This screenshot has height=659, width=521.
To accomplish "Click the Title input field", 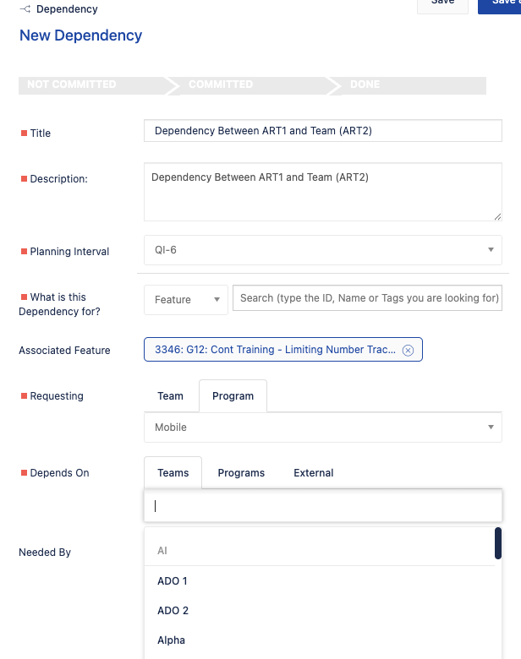I will pos(323,131).
